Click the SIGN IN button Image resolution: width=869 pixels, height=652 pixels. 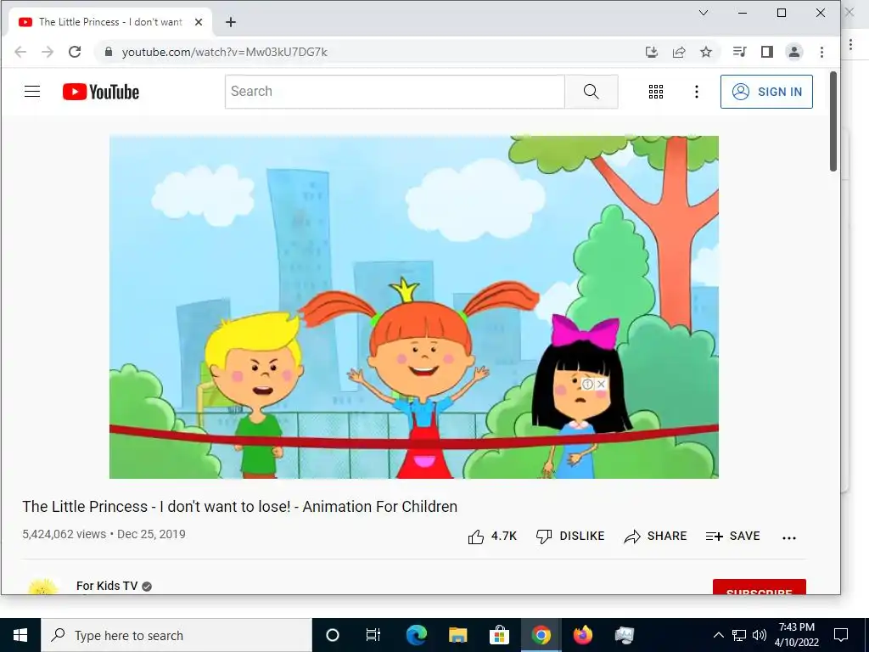pyautogui.click(x=766, y=92)
